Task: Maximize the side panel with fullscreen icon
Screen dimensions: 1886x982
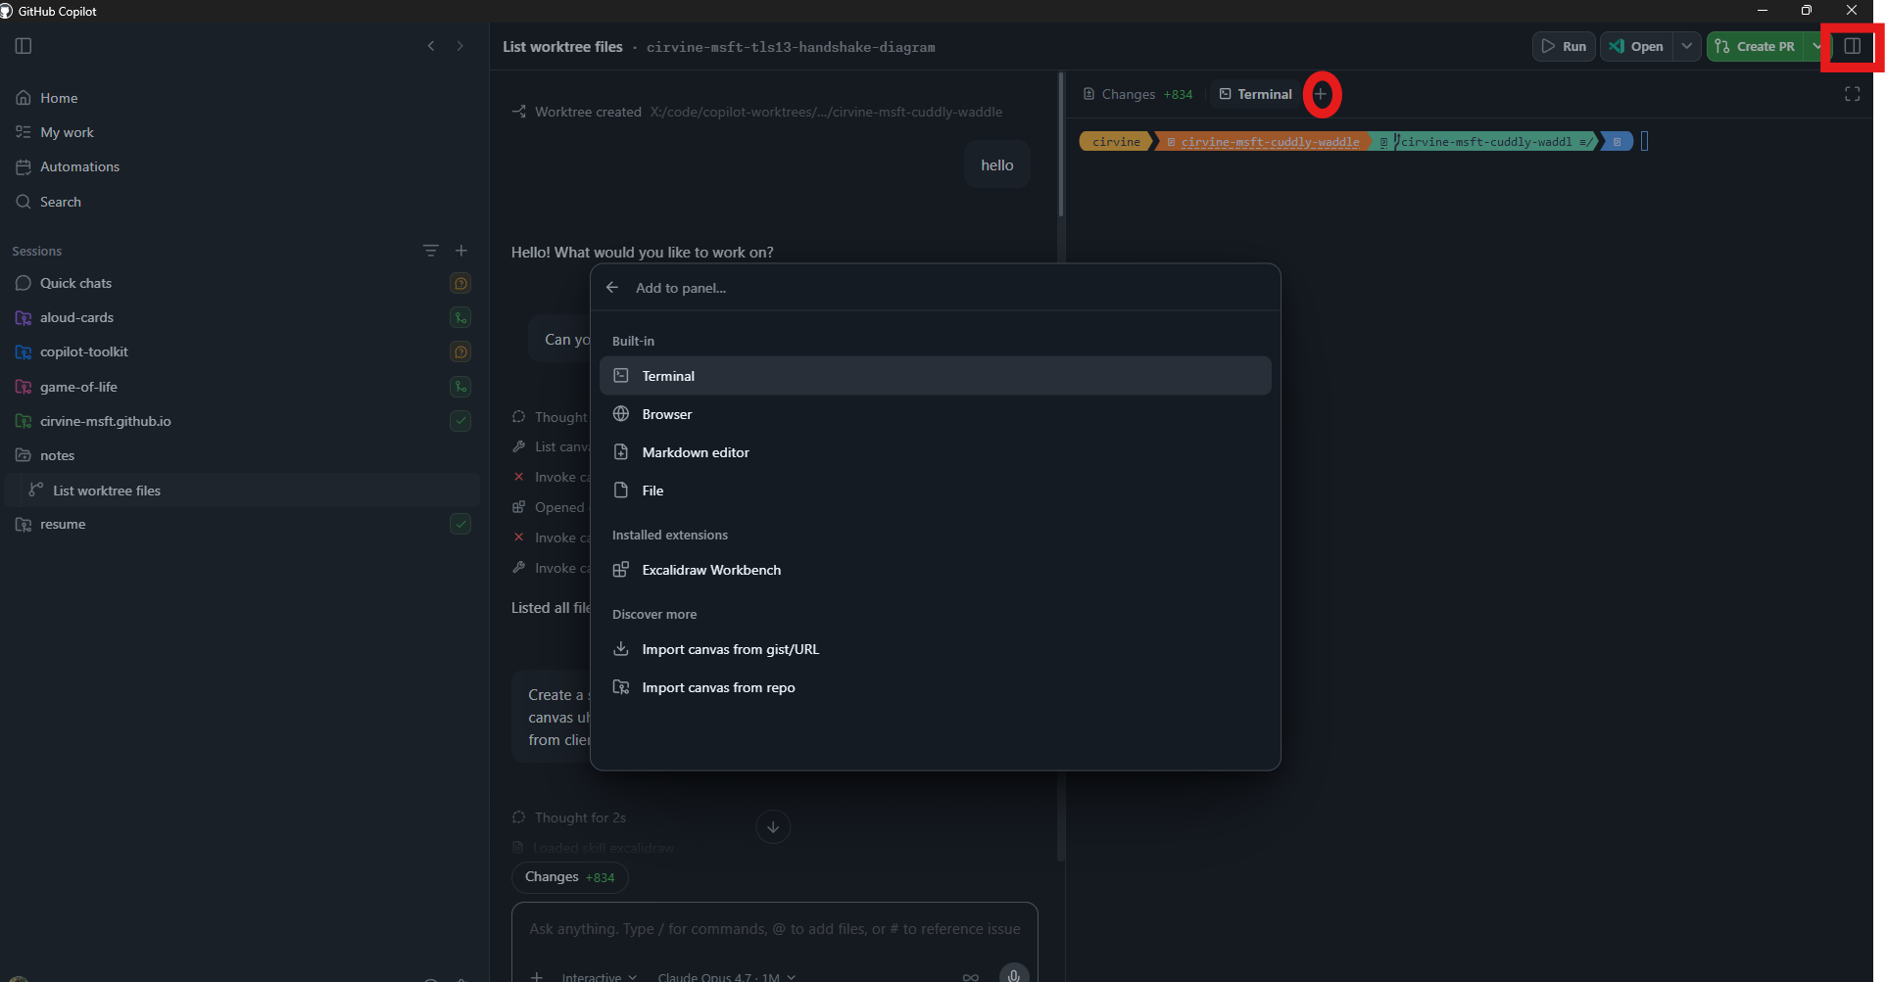Action: [1852, 94]
